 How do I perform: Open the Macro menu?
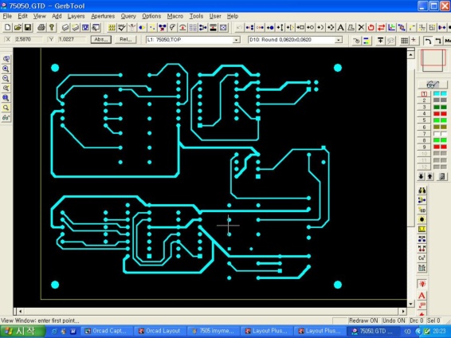pos(175,16)
